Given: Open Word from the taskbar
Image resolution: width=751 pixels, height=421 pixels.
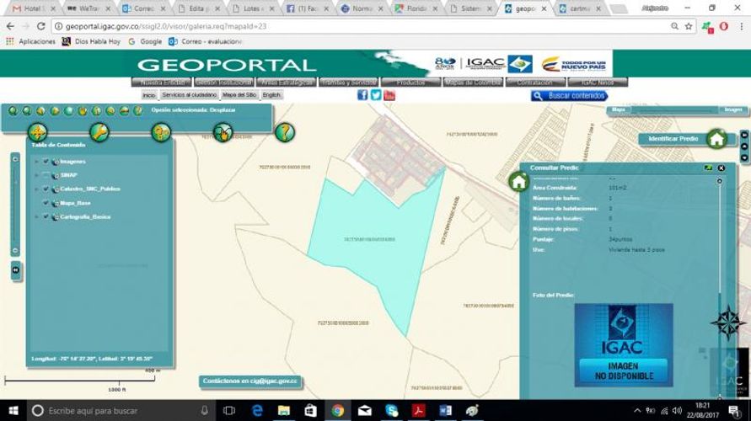Looking at the screenshot, I should click(x=445, y=411).
